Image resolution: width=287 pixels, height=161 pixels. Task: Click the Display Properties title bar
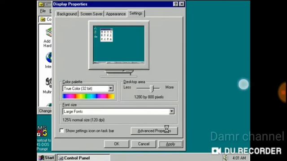coord(118,4)
